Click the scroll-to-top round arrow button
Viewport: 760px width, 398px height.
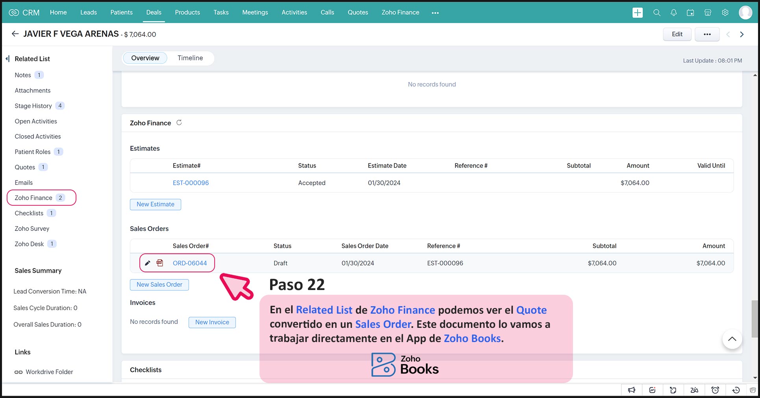coord(732,339)
